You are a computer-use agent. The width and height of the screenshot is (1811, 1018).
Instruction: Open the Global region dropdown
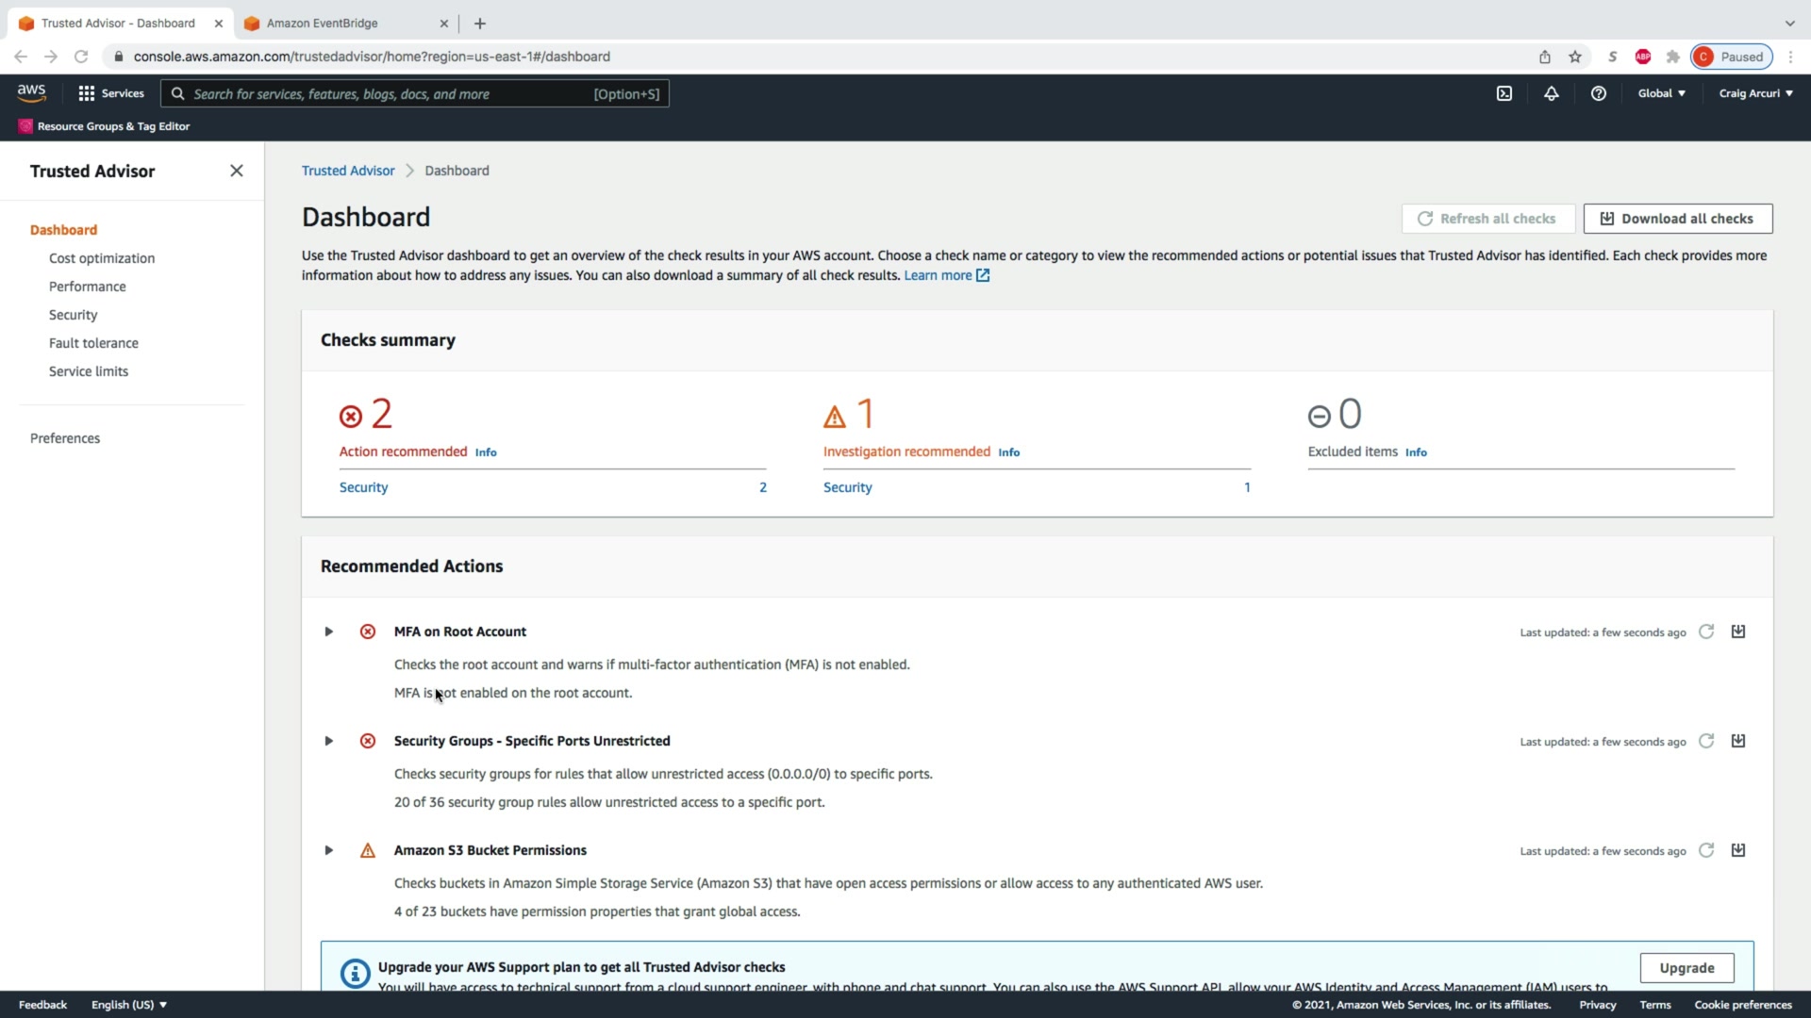(x=1661, y=93)
